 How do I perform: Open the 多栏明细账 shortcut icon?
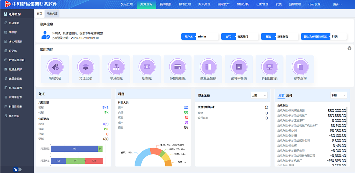177,67
